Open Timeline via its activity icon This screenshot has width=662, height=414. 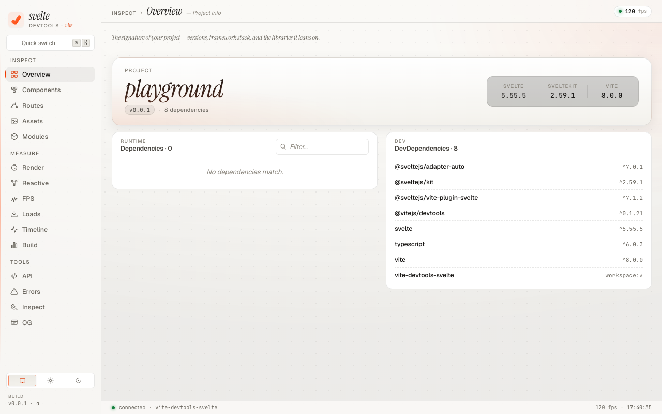(14, 230)
